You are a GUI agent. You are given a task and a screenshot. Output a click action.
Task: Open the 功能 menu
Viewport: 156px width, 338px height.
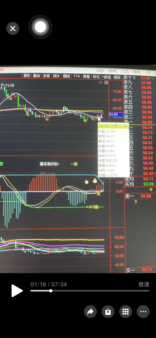pos(100,71)
